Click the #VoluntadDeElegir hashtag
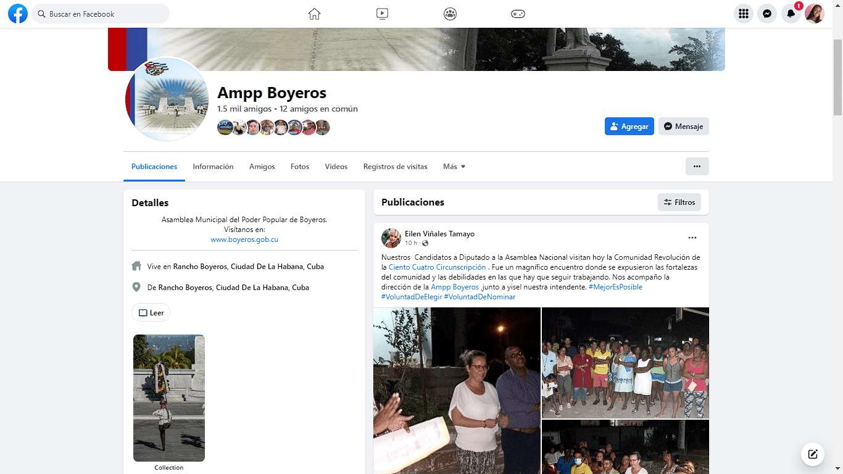The image size is (843, 474). pyautogui.click(x=412, y=297)
